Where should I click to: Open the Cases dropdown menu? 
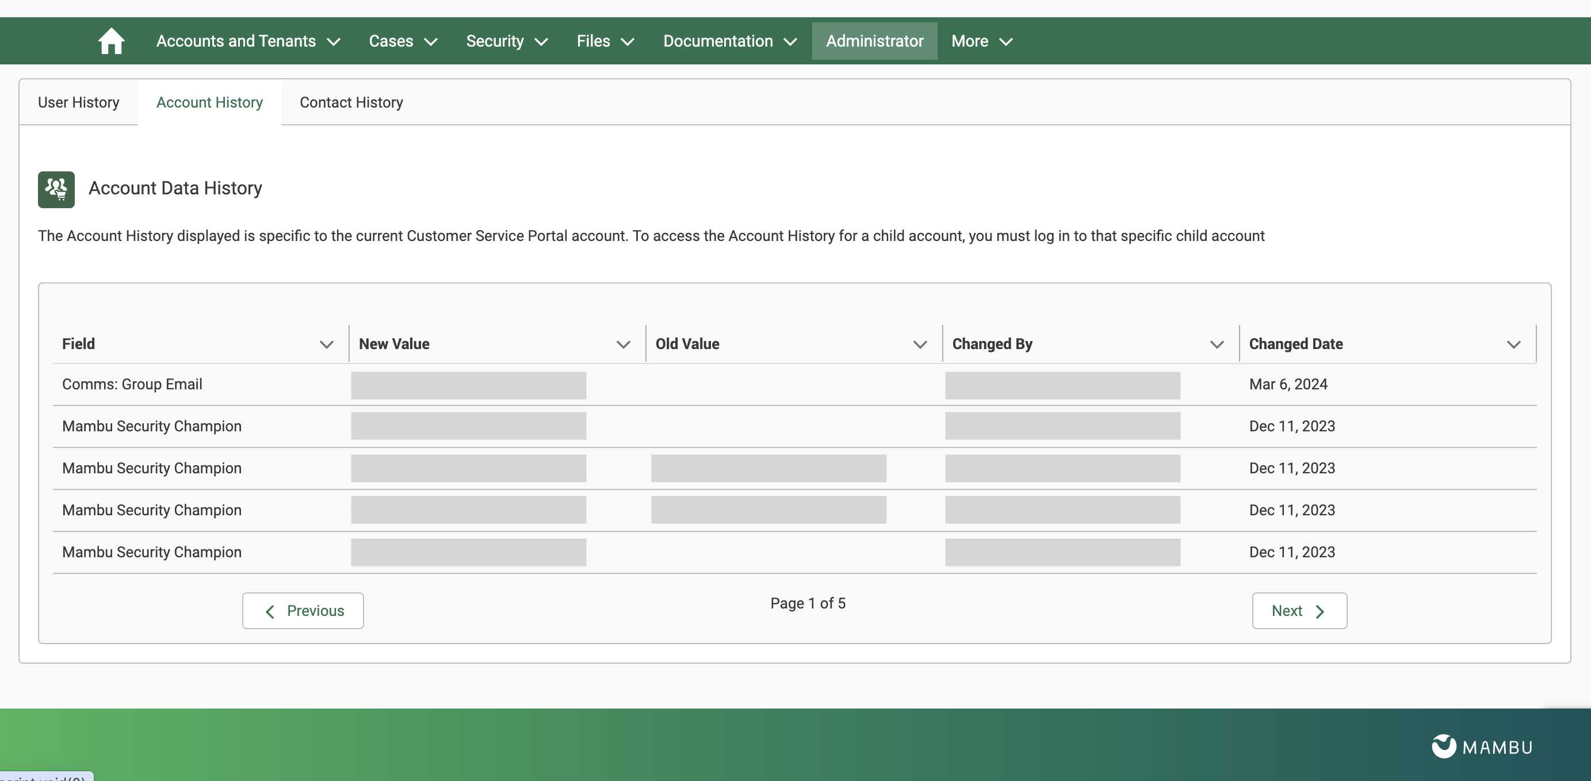403,41
